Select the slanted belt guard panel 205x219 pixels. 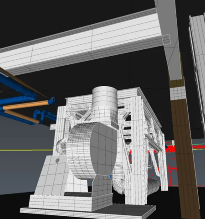click(51, 176)
